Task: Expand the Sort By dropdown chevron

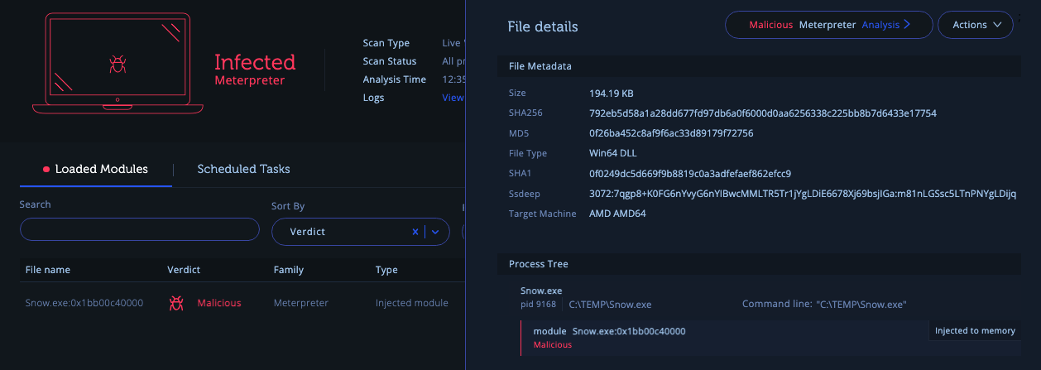Action: (435, 232)
